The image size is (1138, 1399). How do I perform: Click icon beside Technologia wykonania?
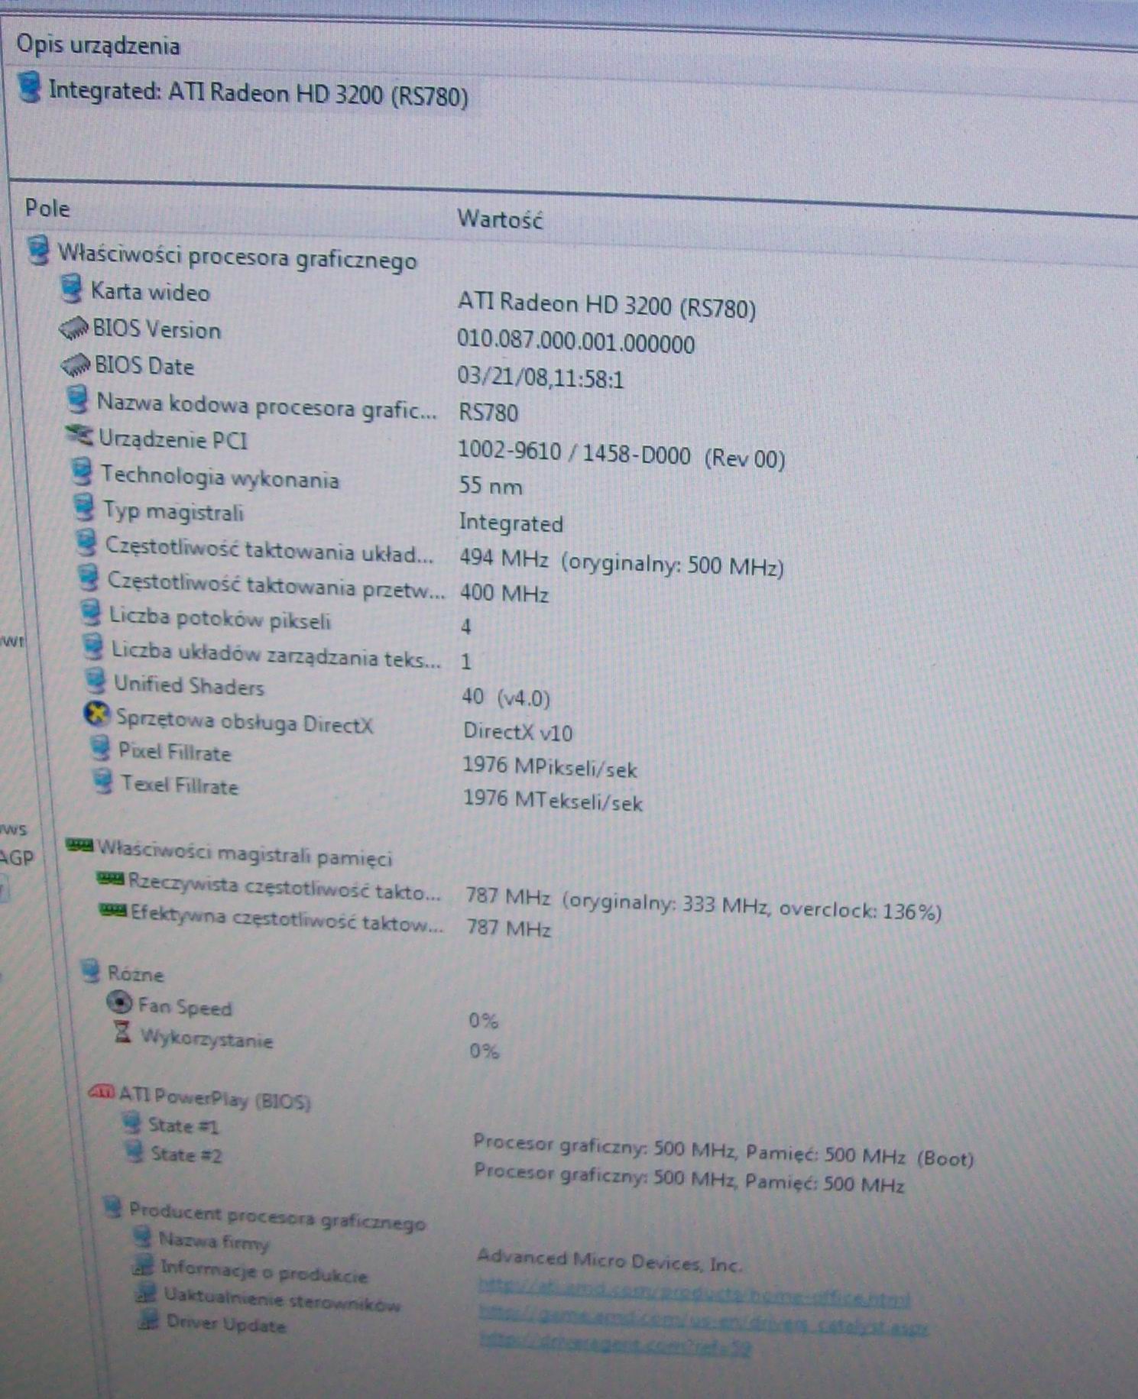tap(81, 472)
